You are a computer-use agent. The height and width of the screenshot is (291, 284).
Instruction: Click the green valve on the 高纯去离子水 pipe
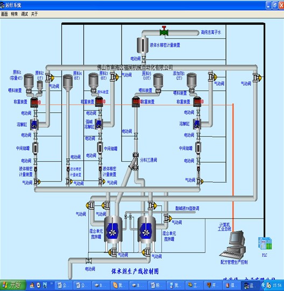(164, 32)
